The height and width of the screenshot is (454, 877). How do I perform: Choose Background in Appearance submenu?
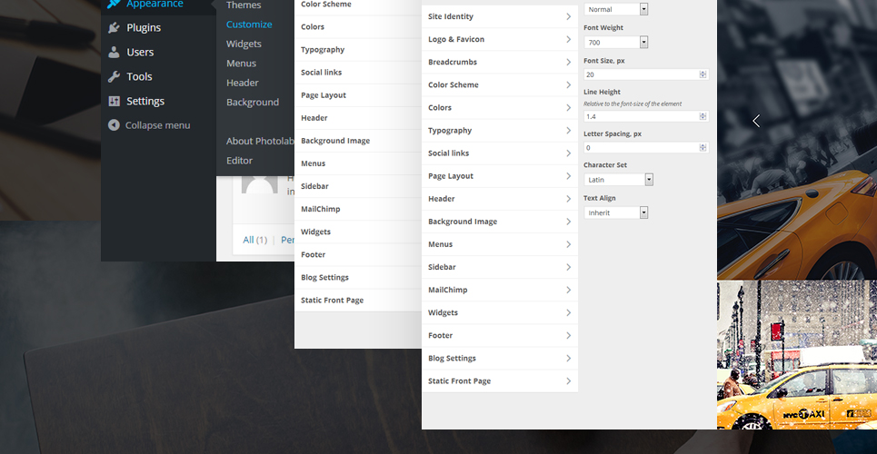[x=253, y=103]
